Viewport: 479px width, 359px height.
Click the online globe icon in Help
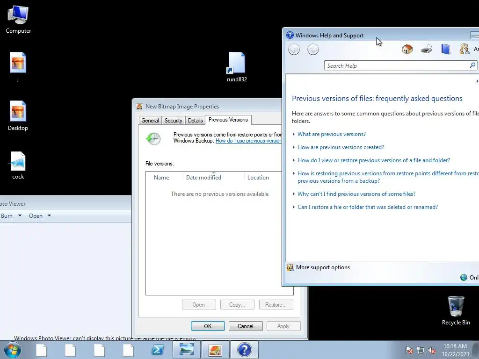point(464,277)
